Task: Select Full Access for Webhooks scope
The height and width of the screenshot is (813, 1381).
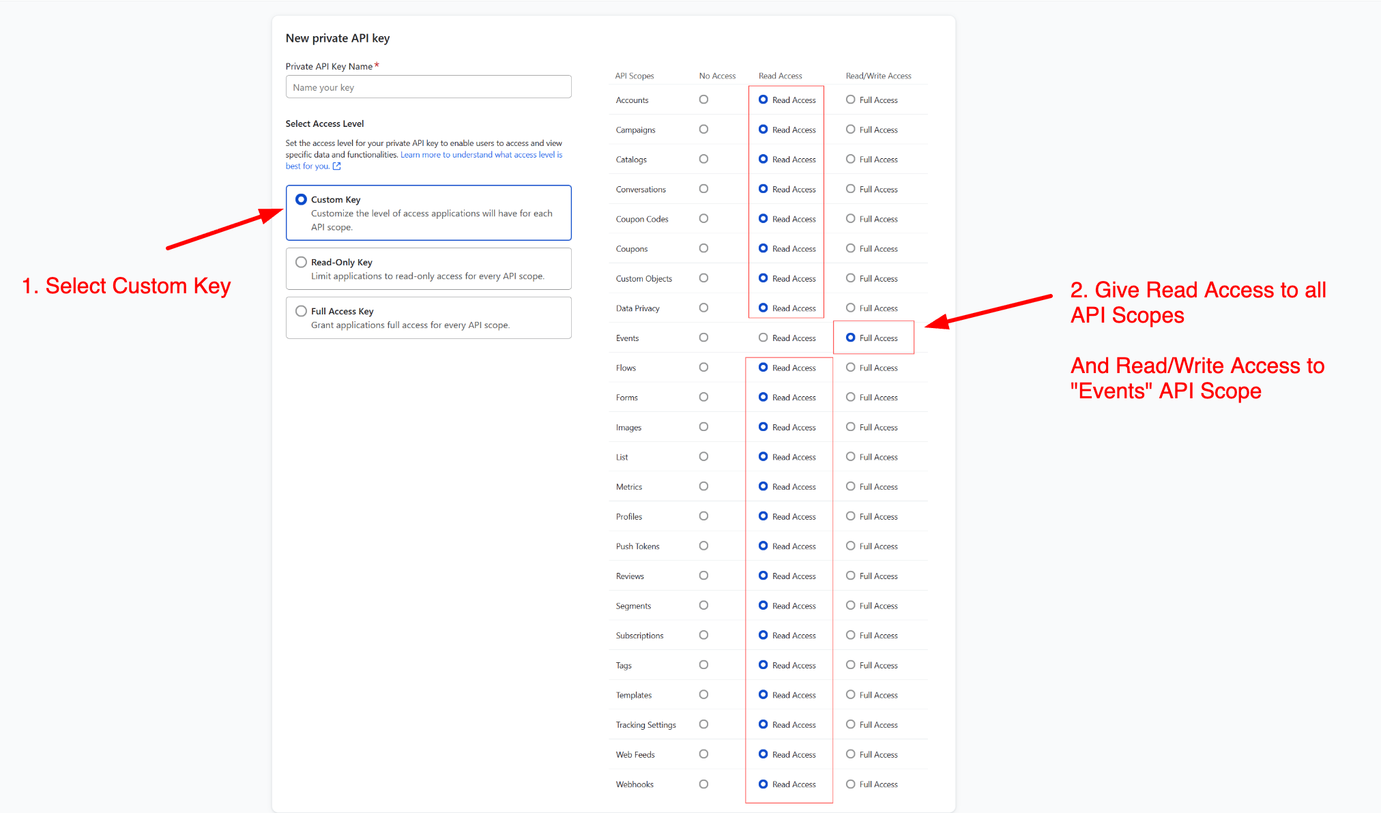Action: [x=850, y=784]
